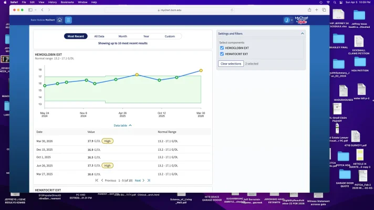Click the Mar 30 2026 chart data point
The width and height of the screenshot is (374, 210).
coord(201,70)
